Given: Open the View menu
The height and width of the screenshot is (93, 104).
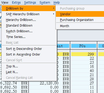Looking at the screenshot, I should pos(5,3).
